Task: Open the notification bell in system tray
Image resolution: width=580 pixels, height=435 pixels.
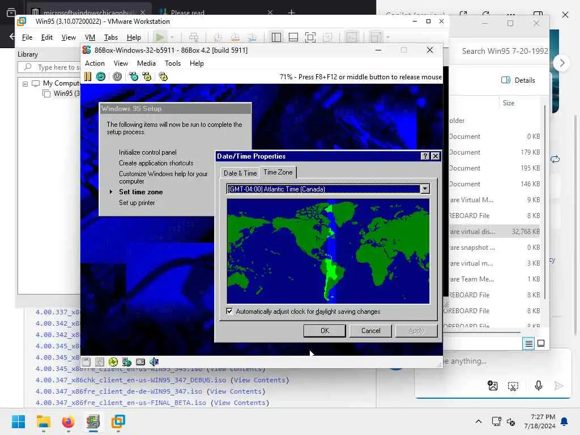Action: pos(565,421)
